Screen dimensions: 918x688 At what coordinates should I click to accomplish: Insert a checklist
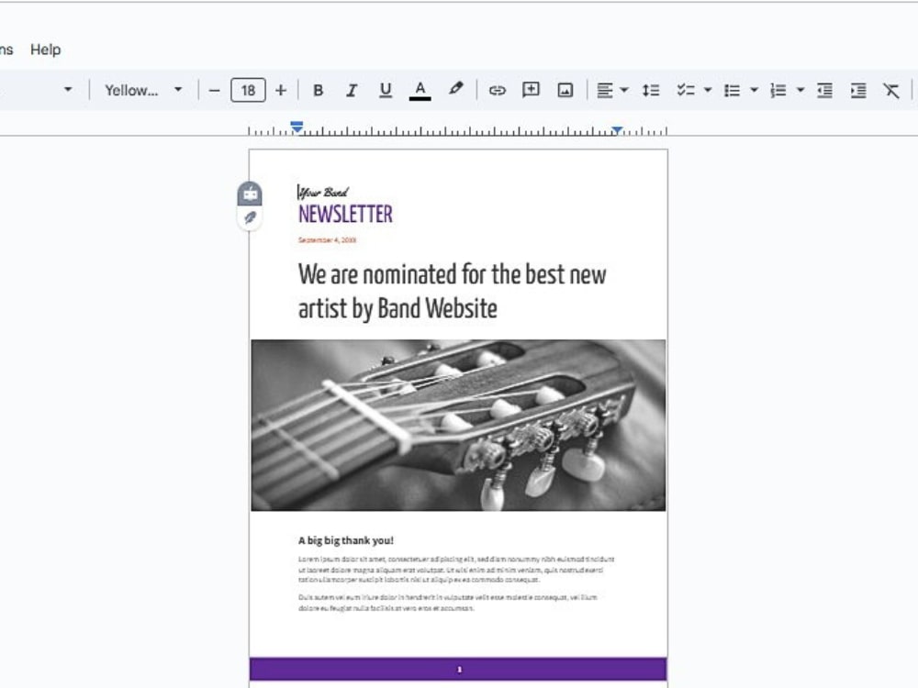[685, 91]
